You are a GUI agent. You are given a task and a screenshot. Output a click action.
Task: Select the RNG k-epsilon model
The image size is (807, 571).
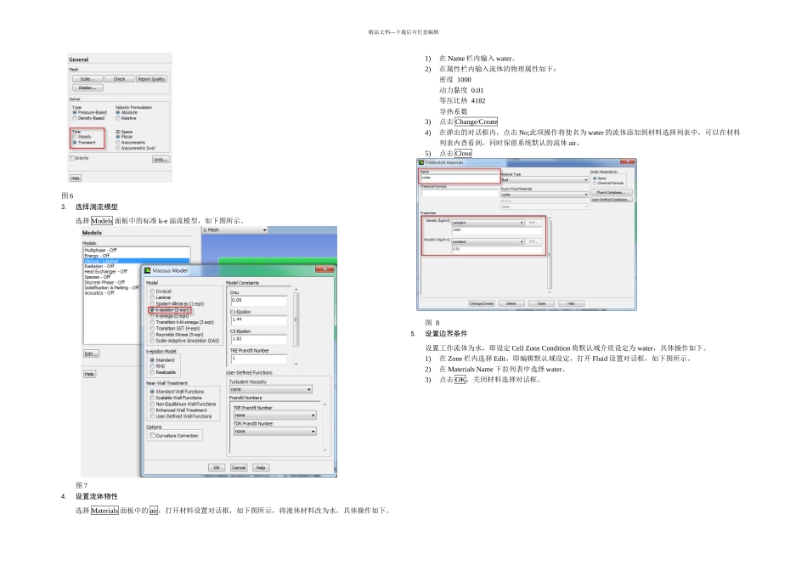pyautogui.click(x=152, y=366)
